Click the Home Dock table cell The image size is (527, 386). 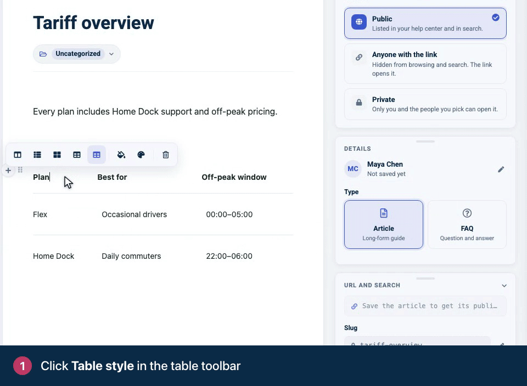53,256
